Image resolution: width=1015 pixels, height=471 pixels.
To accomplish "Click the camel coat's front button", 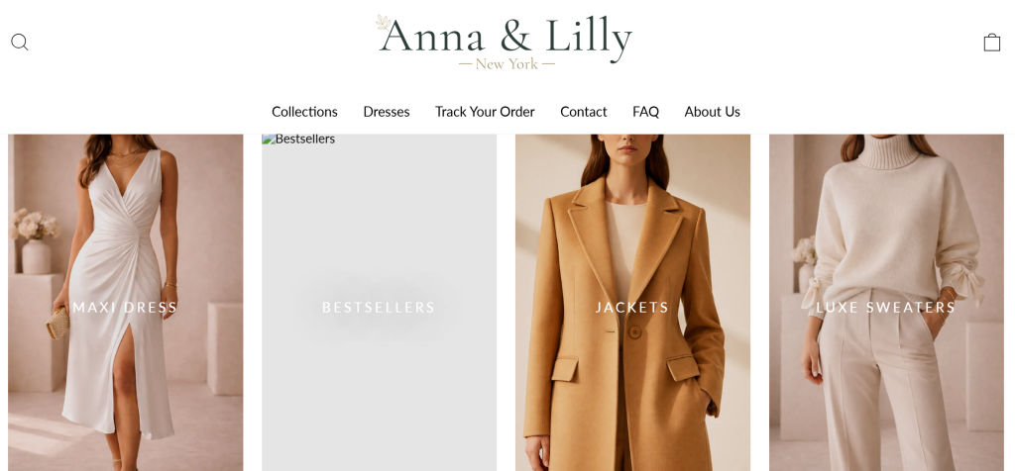I will (635, 332).
